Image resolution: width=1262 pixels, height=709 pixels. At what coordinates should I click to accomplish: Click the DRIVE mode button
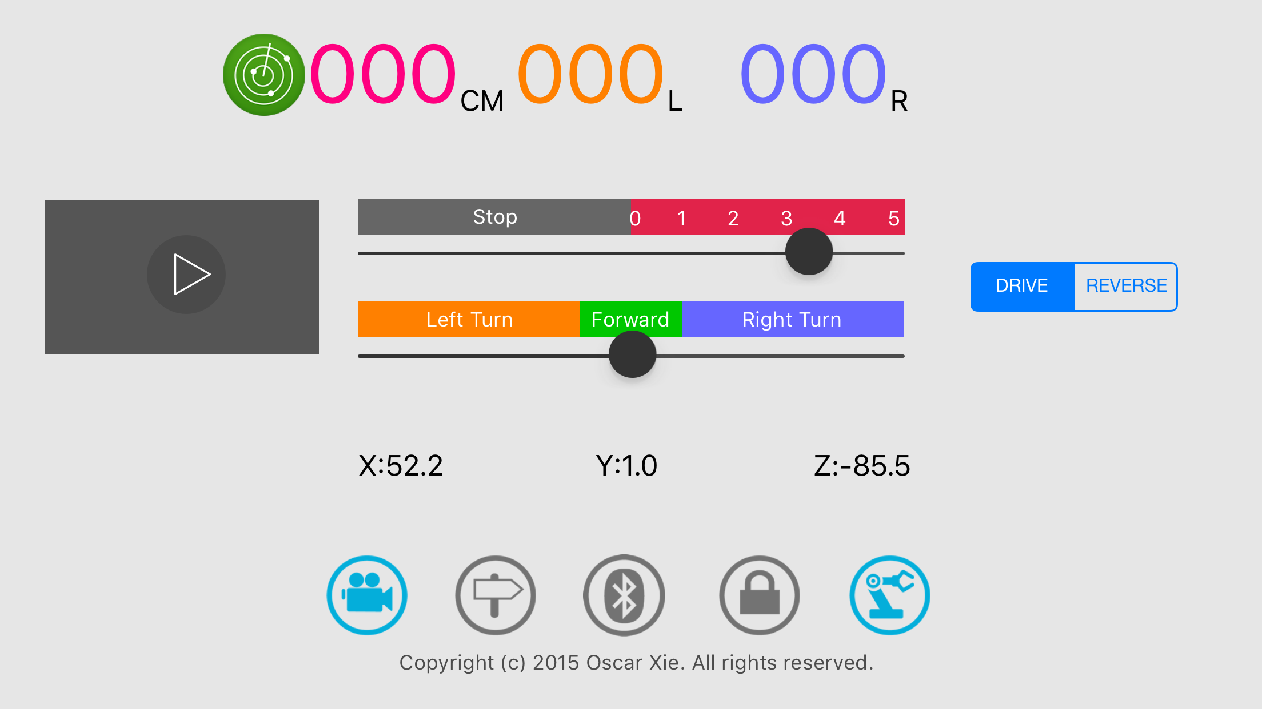coord(1020,285)
